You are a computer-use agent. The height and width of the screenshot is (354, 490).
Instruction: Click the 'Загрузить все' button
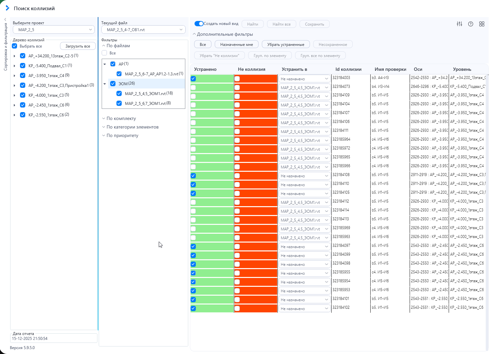[x=78, y=46]
